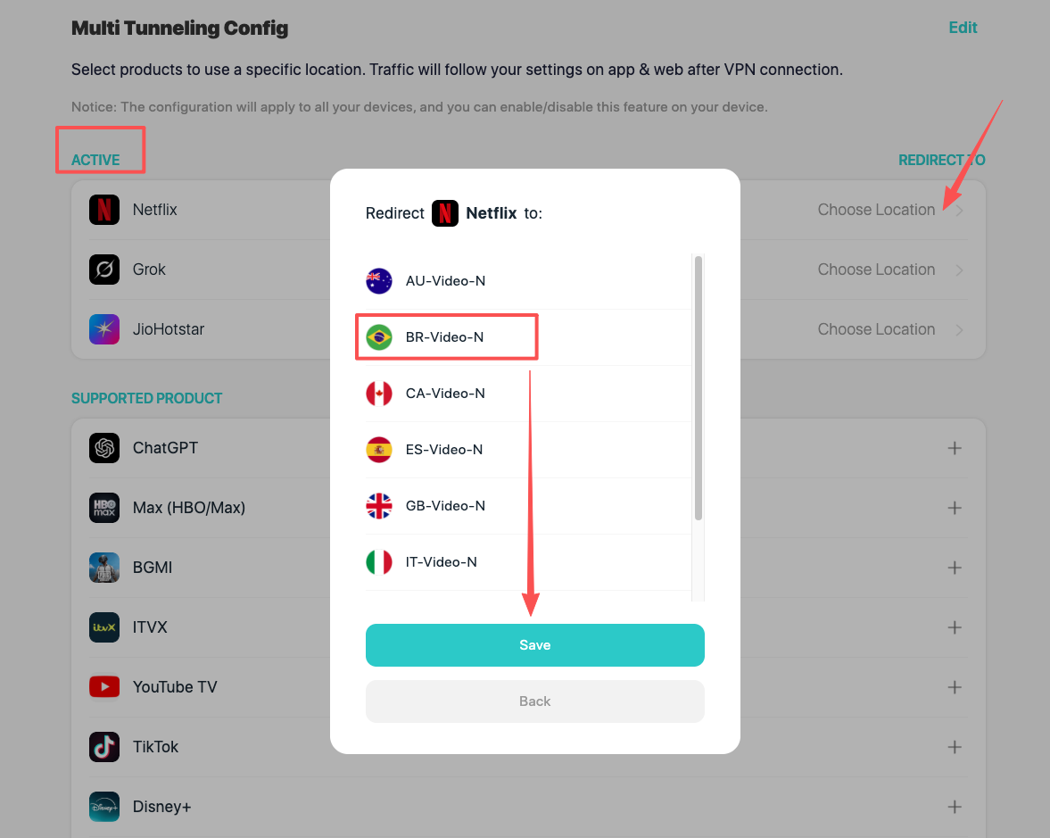The image size is (1050, 838).
Task: Click the Edit link
Action: [x=963, y=28]
